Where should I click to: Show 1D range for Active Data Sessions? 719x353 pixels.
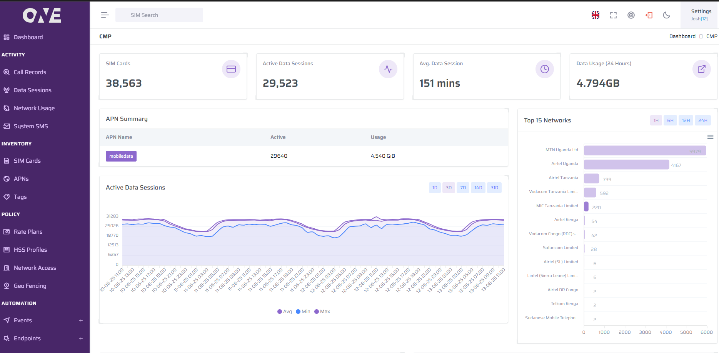(435, 188)
